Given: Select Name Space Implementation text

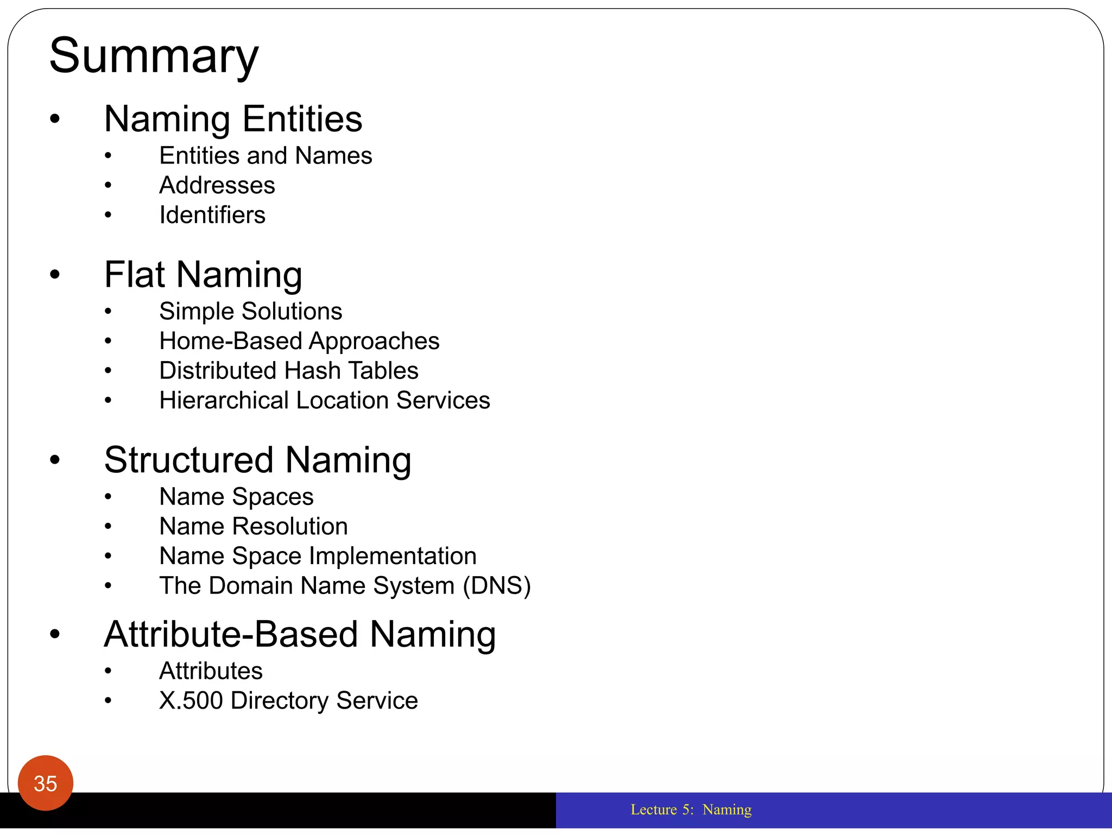Looking at the screenshot, I should [318, 556].
